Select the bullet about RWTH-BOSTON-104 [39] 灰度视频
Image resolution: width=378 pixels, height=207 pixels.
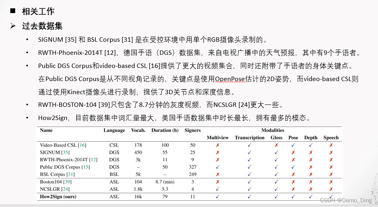pyautogui.click(x=160, y=105)
